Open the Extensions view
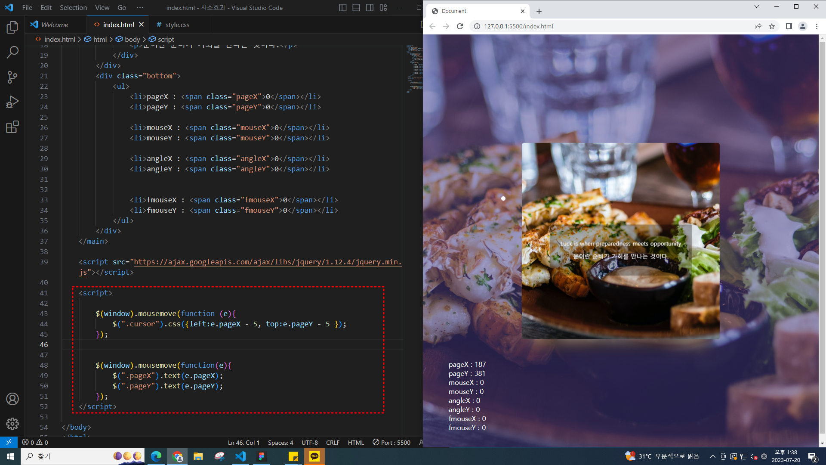Image resolution: width=826 pixels, height=465 pixels. point(12,127)
